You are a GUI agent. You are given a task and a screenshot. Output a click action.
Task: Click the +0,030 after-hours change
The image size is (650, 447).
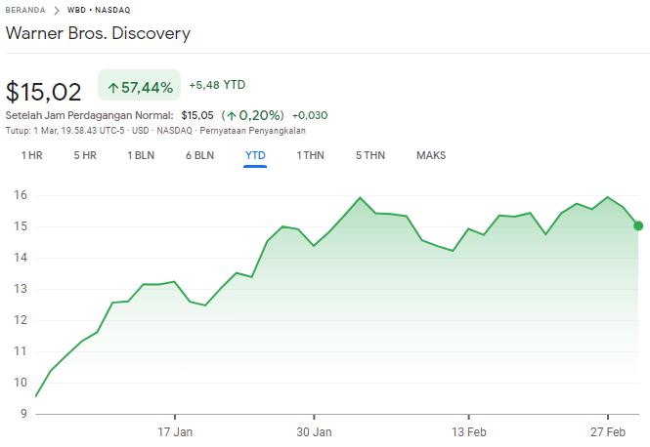point(310,115)
